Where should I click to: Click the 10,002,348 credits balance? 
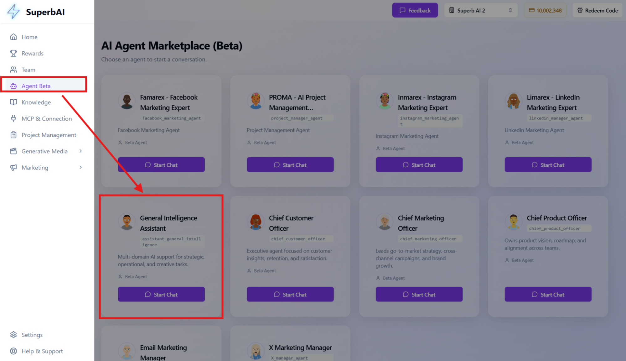pyautogui.click(x=545, y=10)
